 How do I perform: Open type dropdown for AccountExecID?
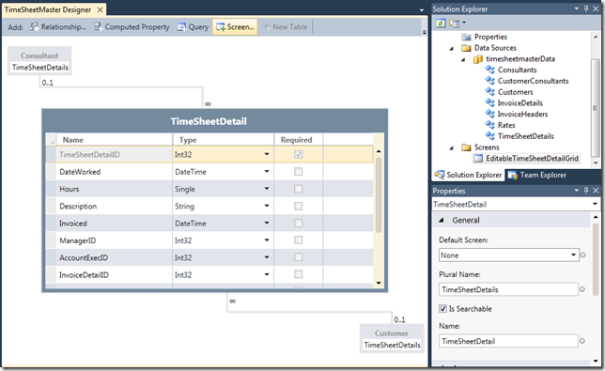[x=267, y=257]
